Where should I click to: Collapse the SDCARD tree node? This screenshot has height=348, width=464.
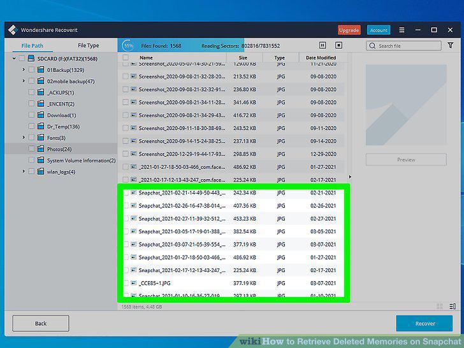coord(14,58)
